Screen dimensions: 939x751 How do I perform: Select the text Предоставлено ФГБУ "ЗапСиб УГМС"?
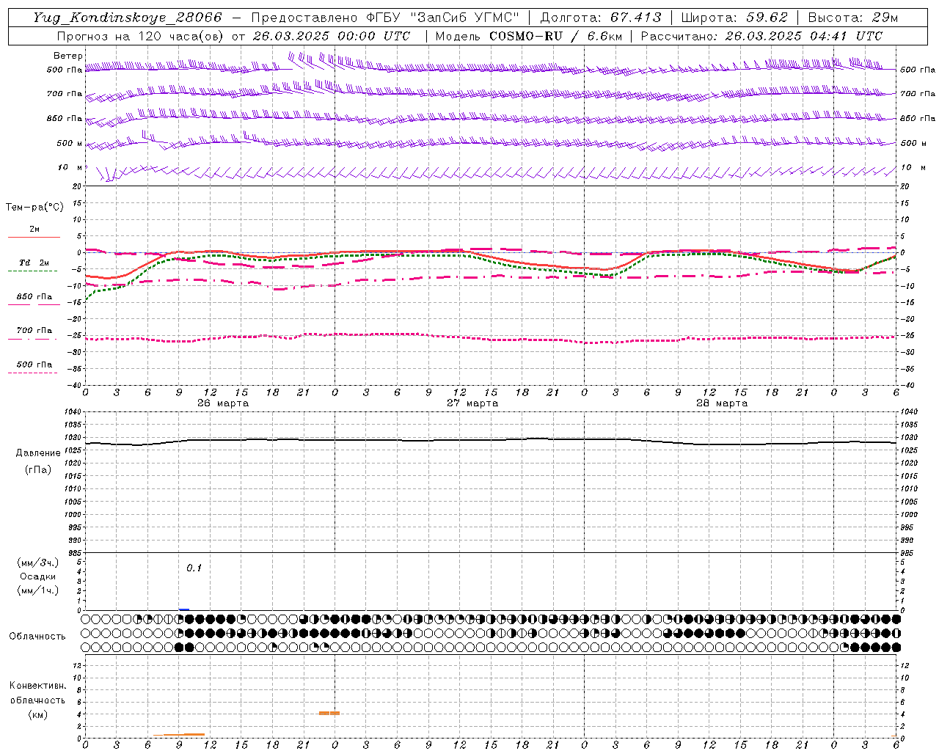(385, 18)
